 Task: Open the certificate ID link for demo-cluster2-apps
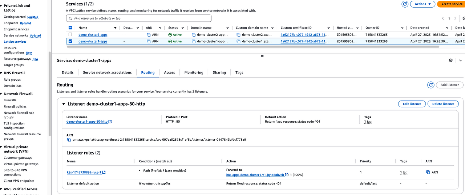point(304,35)
